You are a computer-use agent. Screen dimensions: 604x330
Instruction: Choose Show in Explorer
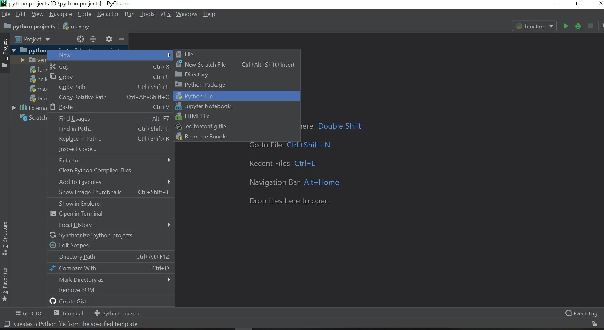tap(111, 204)
